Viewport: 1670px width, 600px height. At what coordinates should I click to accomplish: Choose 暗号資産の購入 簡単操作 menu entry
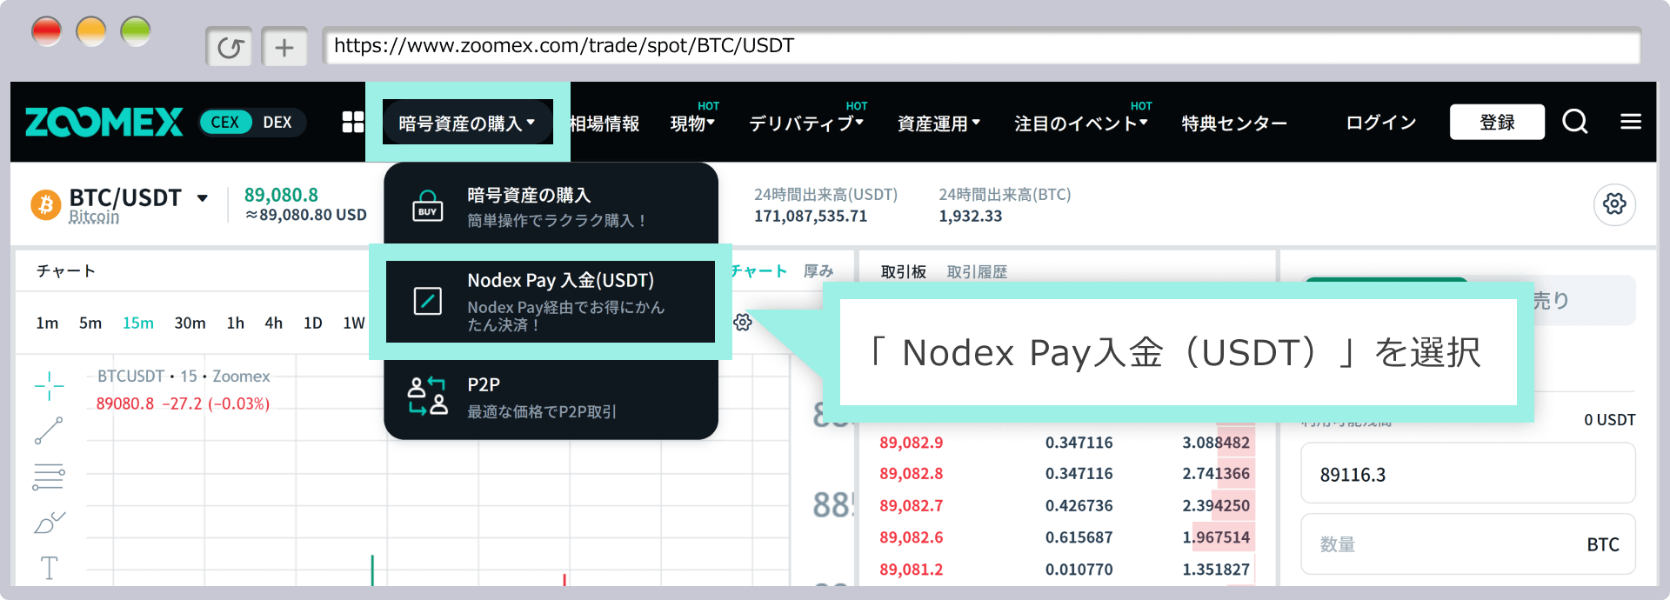click(551, 206)
